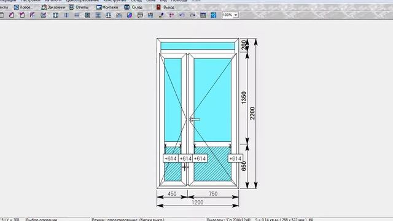
Task: Open the Монтажи section
Action: [x=107, y=7]
